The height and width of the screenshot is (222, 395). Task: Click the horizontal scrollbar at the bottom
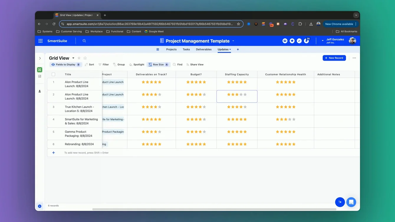pyautogui.click(x=214, y=209)
